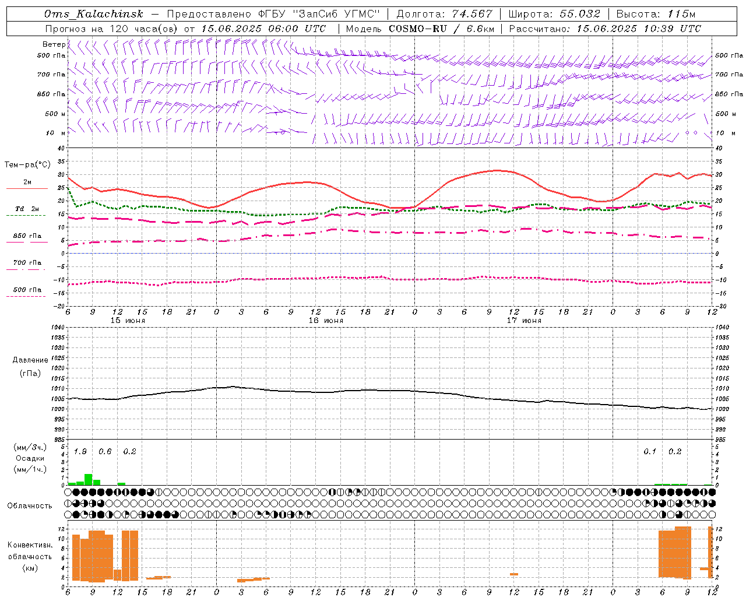
Task: Click the red solid line sample above the "2м" legend
Action: tap(27, 188)
